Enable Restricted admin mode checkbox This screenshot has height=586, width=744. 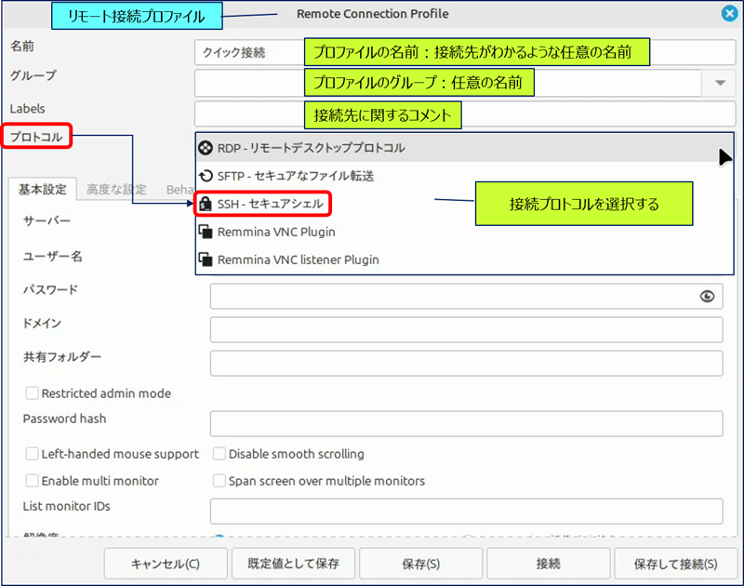pyautogui.click(x=32, y=393)
